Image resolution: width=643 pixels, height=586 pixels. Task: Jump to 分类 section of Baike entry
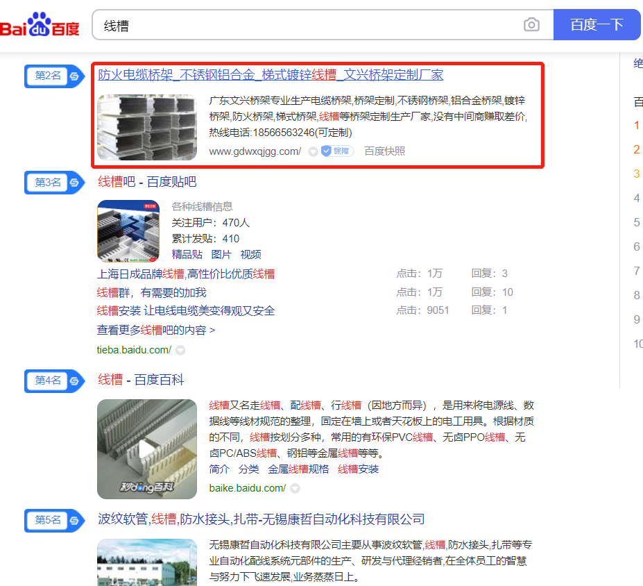coord(249,469)
